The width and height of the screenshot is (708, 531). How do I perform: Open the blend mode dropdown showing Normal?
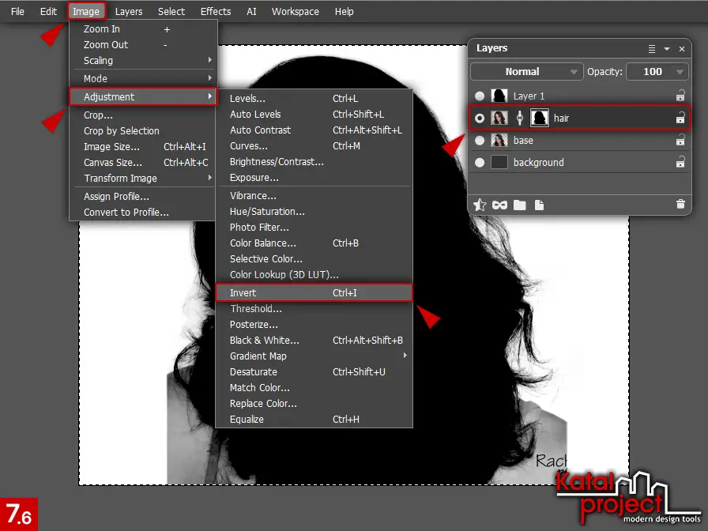[526, 71]
